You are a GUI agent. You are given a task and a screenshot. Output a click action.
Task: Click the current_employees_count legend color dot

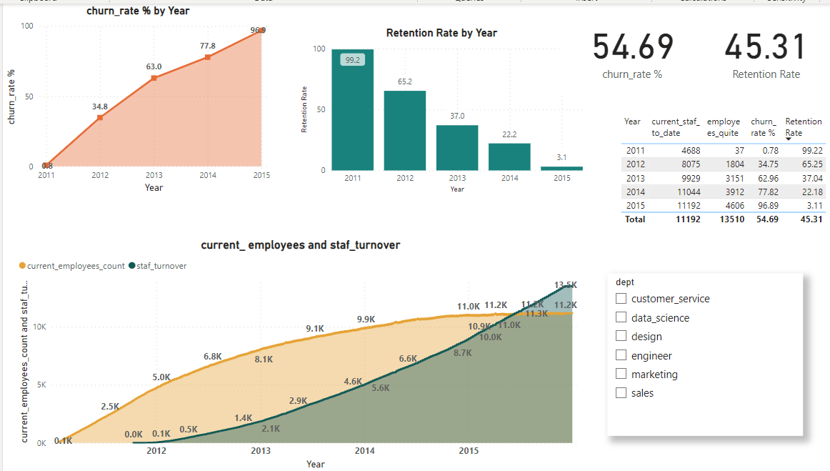click(x=21, y=264)
